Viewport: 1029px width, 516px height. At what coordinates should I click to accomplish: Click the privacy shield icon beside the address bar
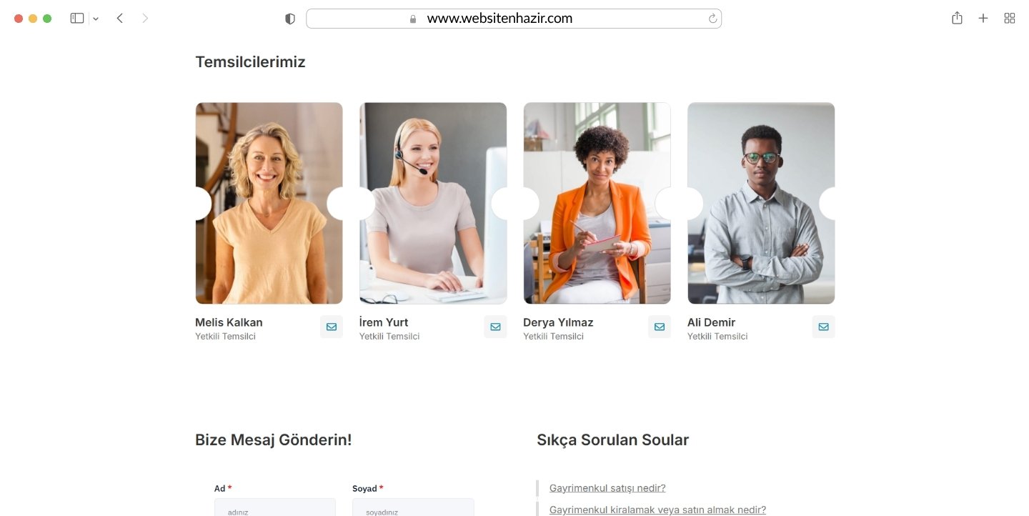pos(290,19)
